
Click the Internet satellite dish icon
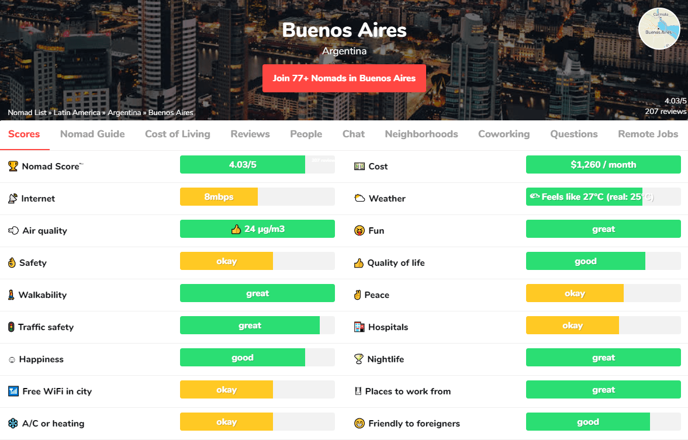coord(13,199)
